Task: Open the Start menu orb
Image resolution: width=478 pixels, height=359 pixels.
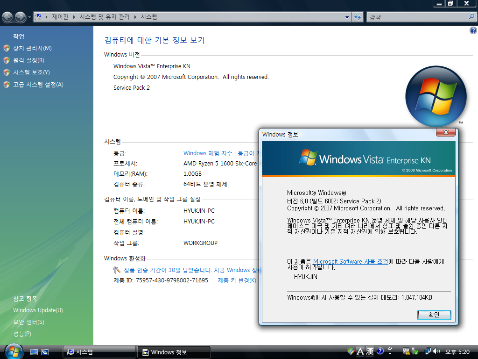Action: coord(14,352)
